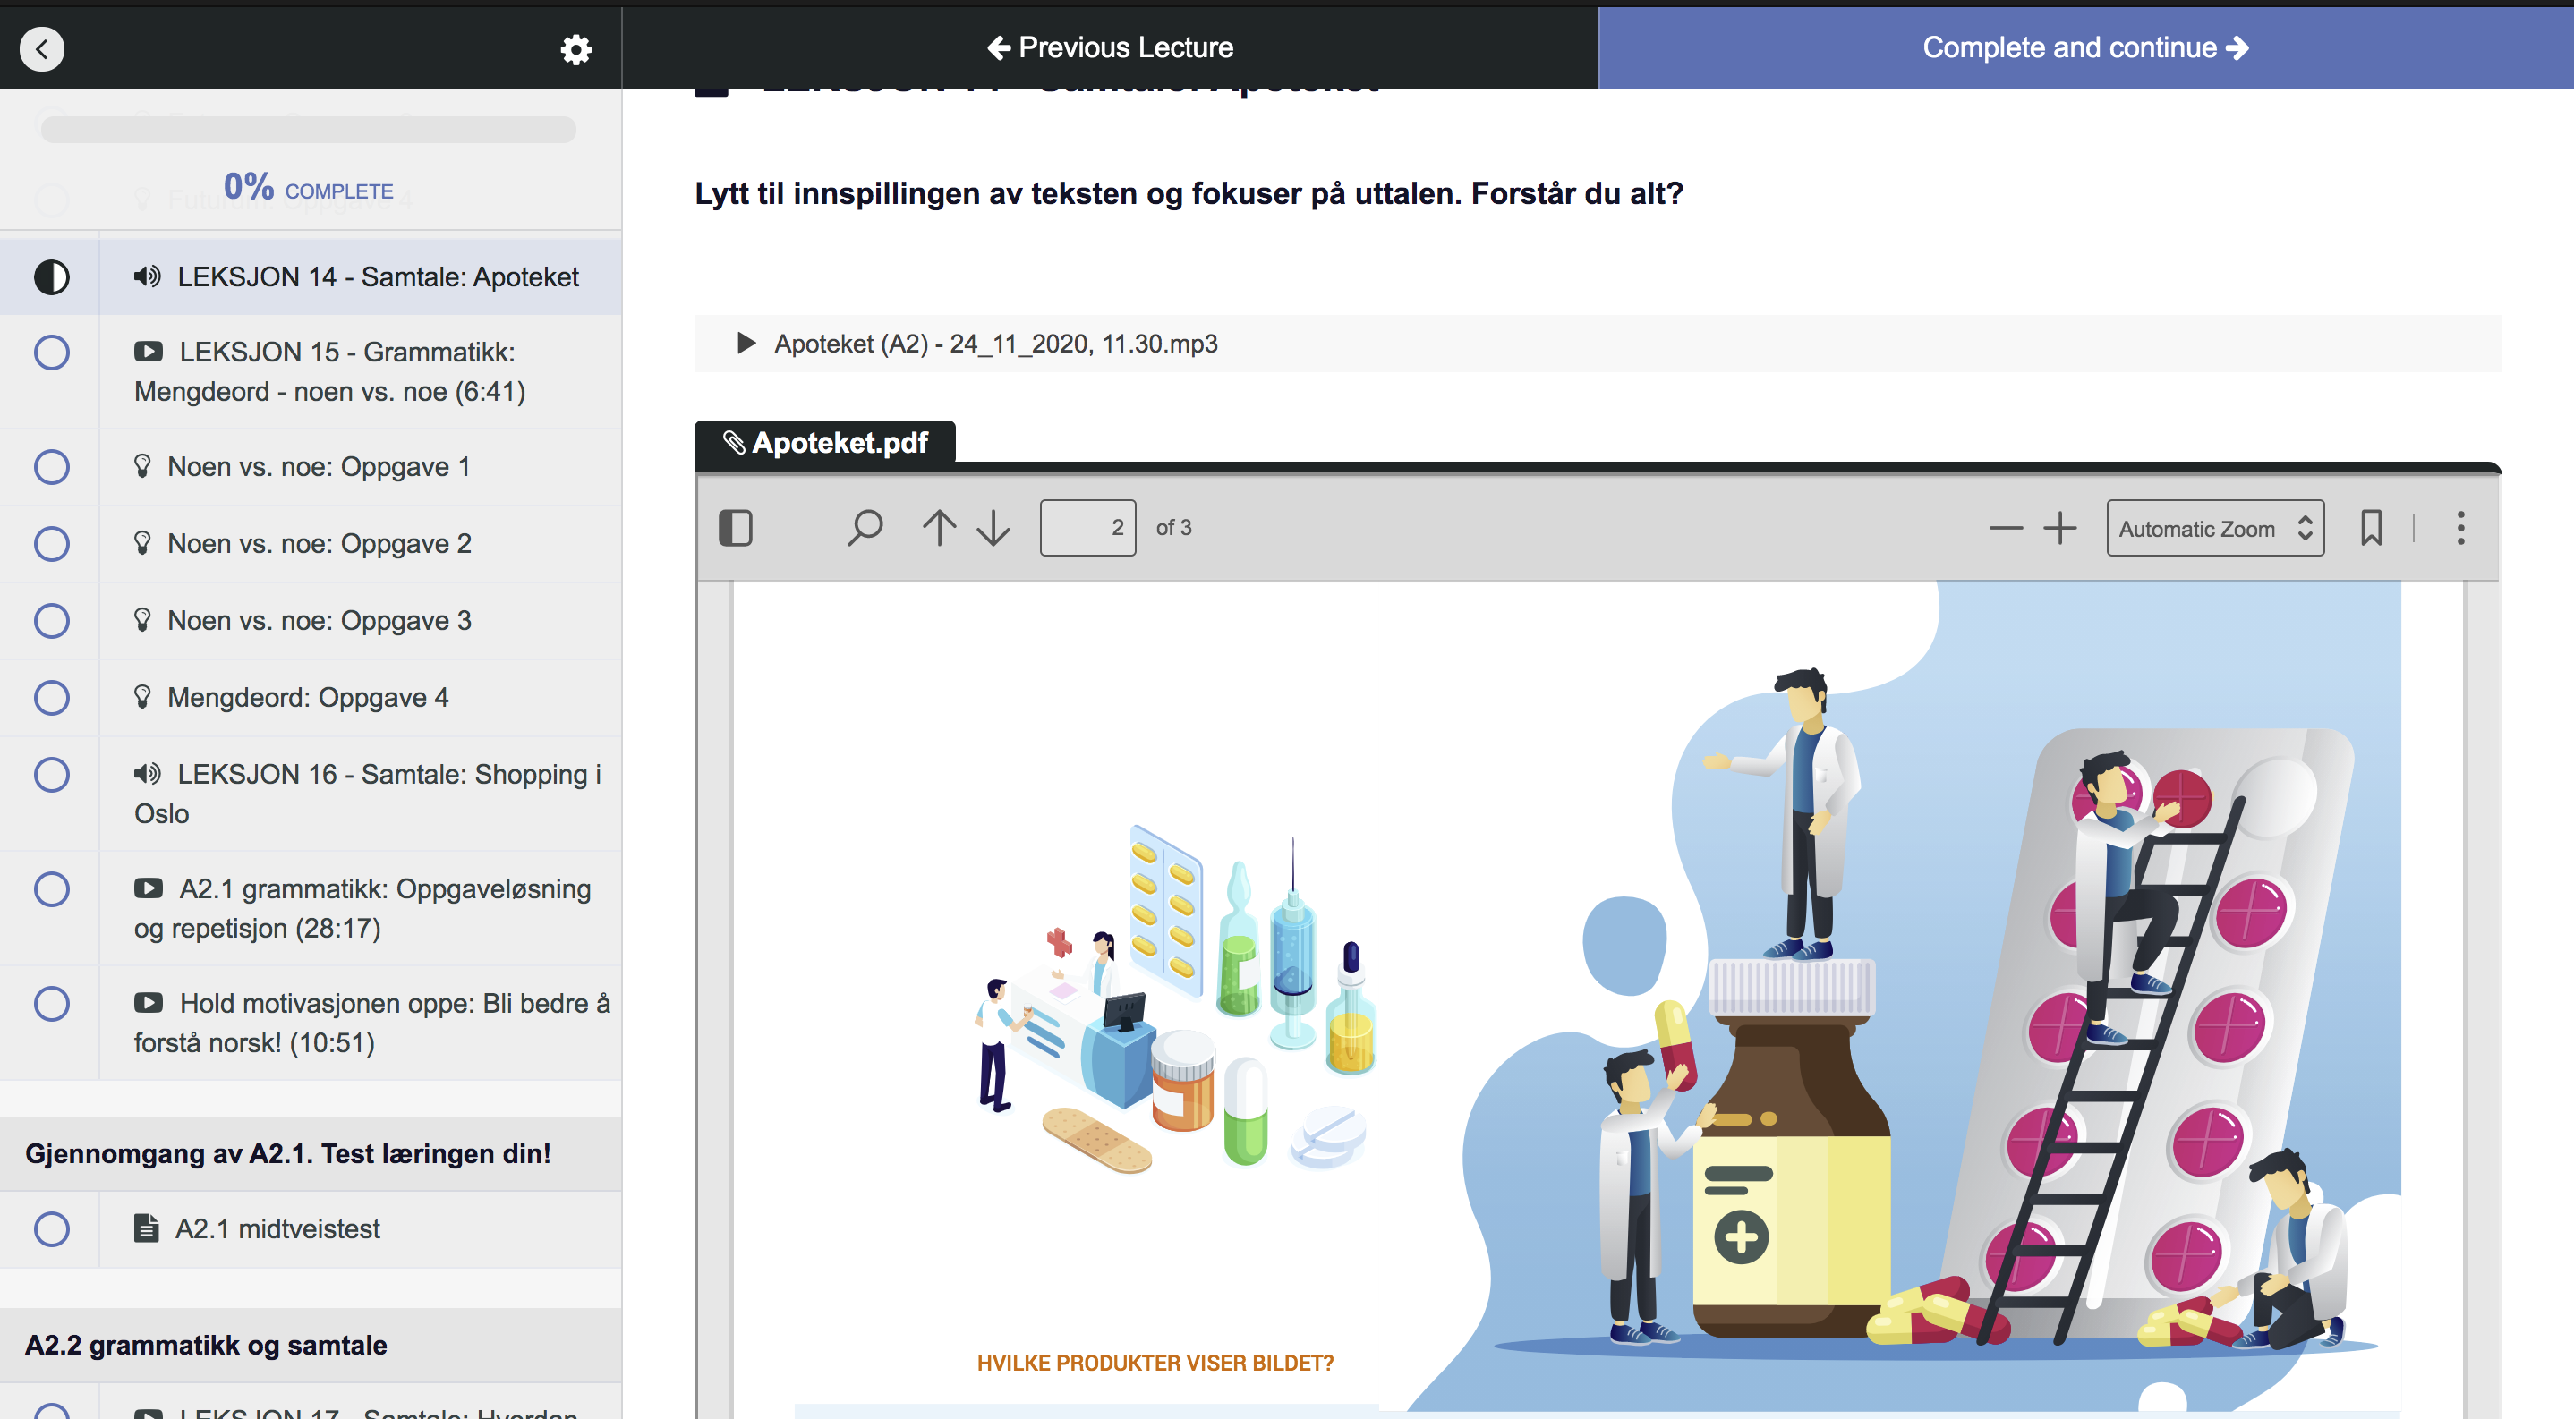Click the audio icon beside LEKSJON 14
The image size is (2574, 1419).
pos(147,276)
